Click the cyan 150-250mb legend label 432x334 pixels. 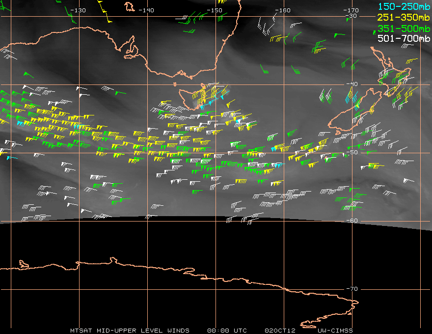402,5
